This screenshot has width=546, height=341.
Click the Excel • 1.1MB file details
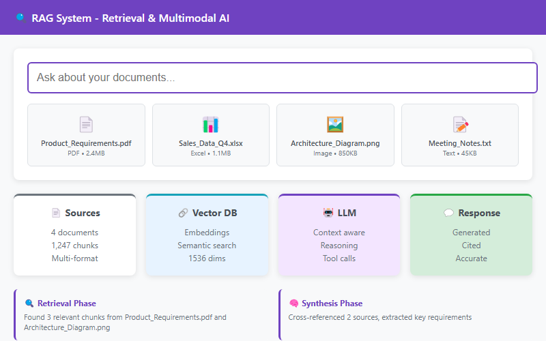211,153
